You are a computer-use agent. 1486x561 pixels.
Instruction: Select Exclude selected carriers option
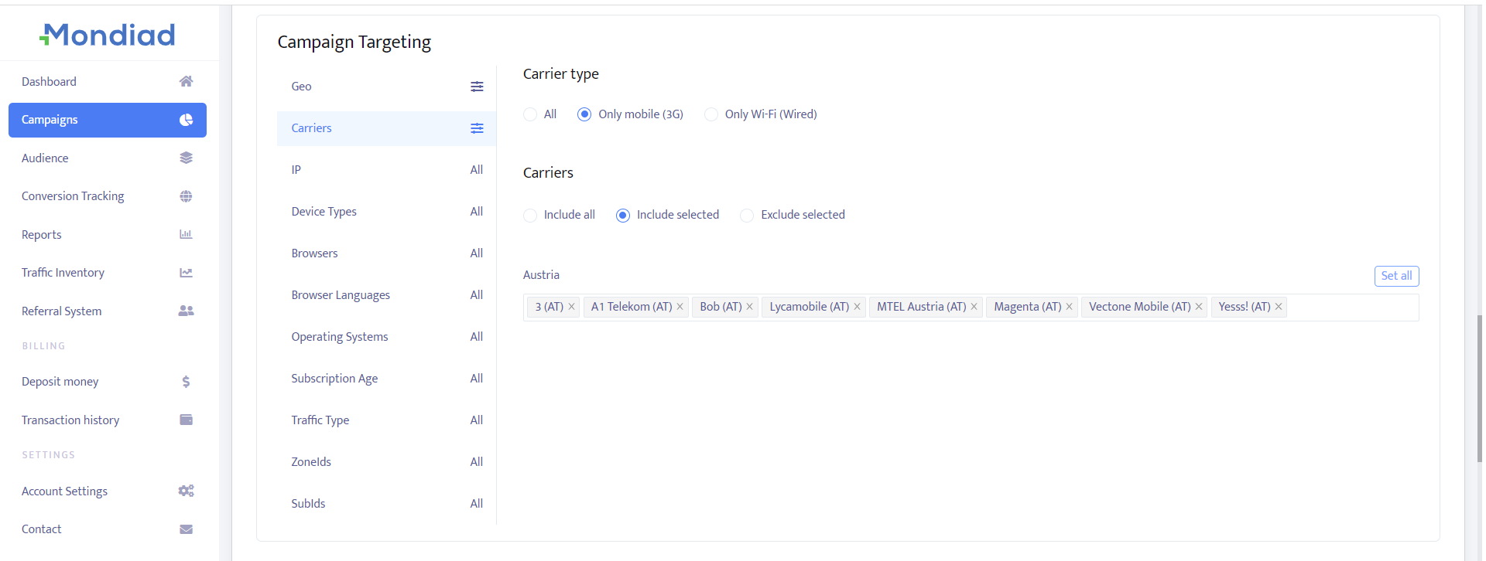(747, 216)
